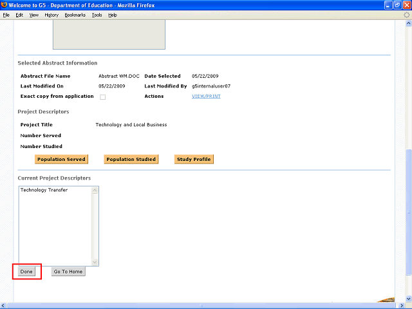Click page scroll-down arrow

click(x=408, y=299)
